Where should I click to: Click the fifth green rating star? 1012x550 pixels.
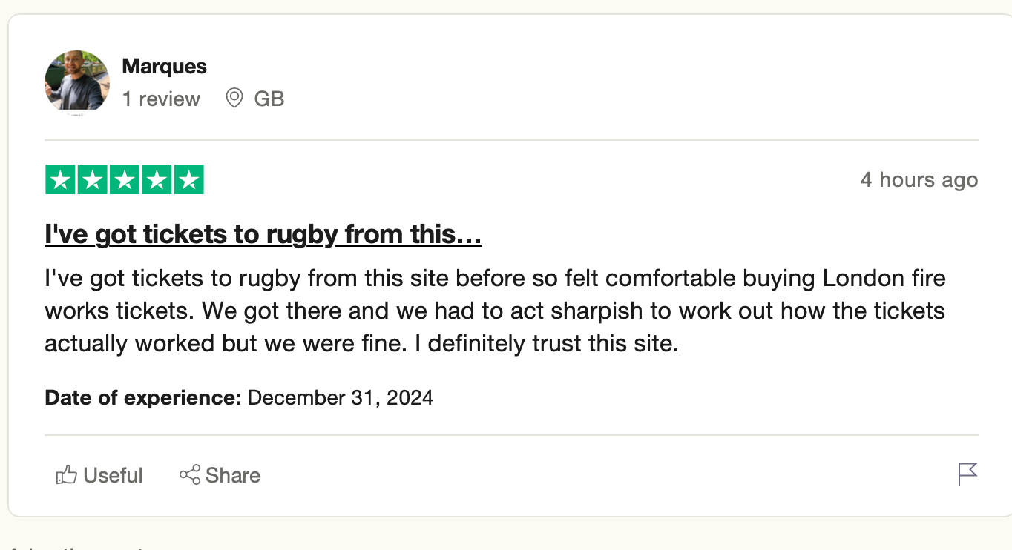[188, 180]
